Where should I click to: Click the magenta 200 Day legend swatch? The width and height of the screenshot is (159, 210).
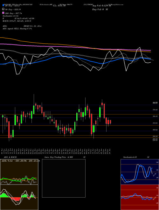tap(3, 13)
